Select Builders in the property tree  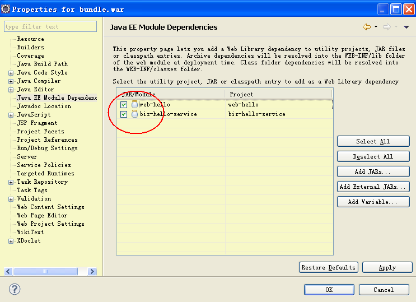click(30, 47)
